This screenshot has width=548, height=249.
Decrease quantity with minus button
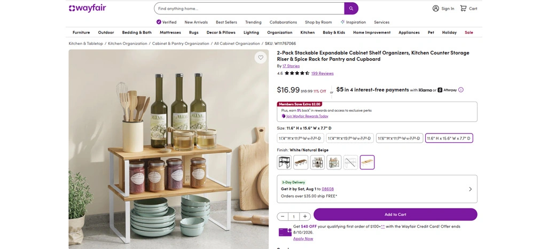pyautogui.click(x=283, y=216)
